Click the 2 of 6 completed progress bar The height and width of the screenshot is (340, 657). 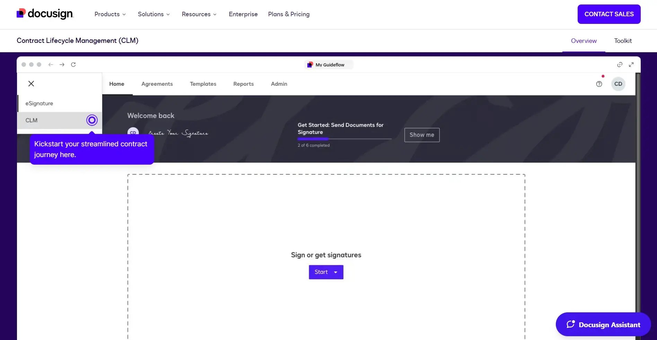pyautogui.click(x=344, y=139)
